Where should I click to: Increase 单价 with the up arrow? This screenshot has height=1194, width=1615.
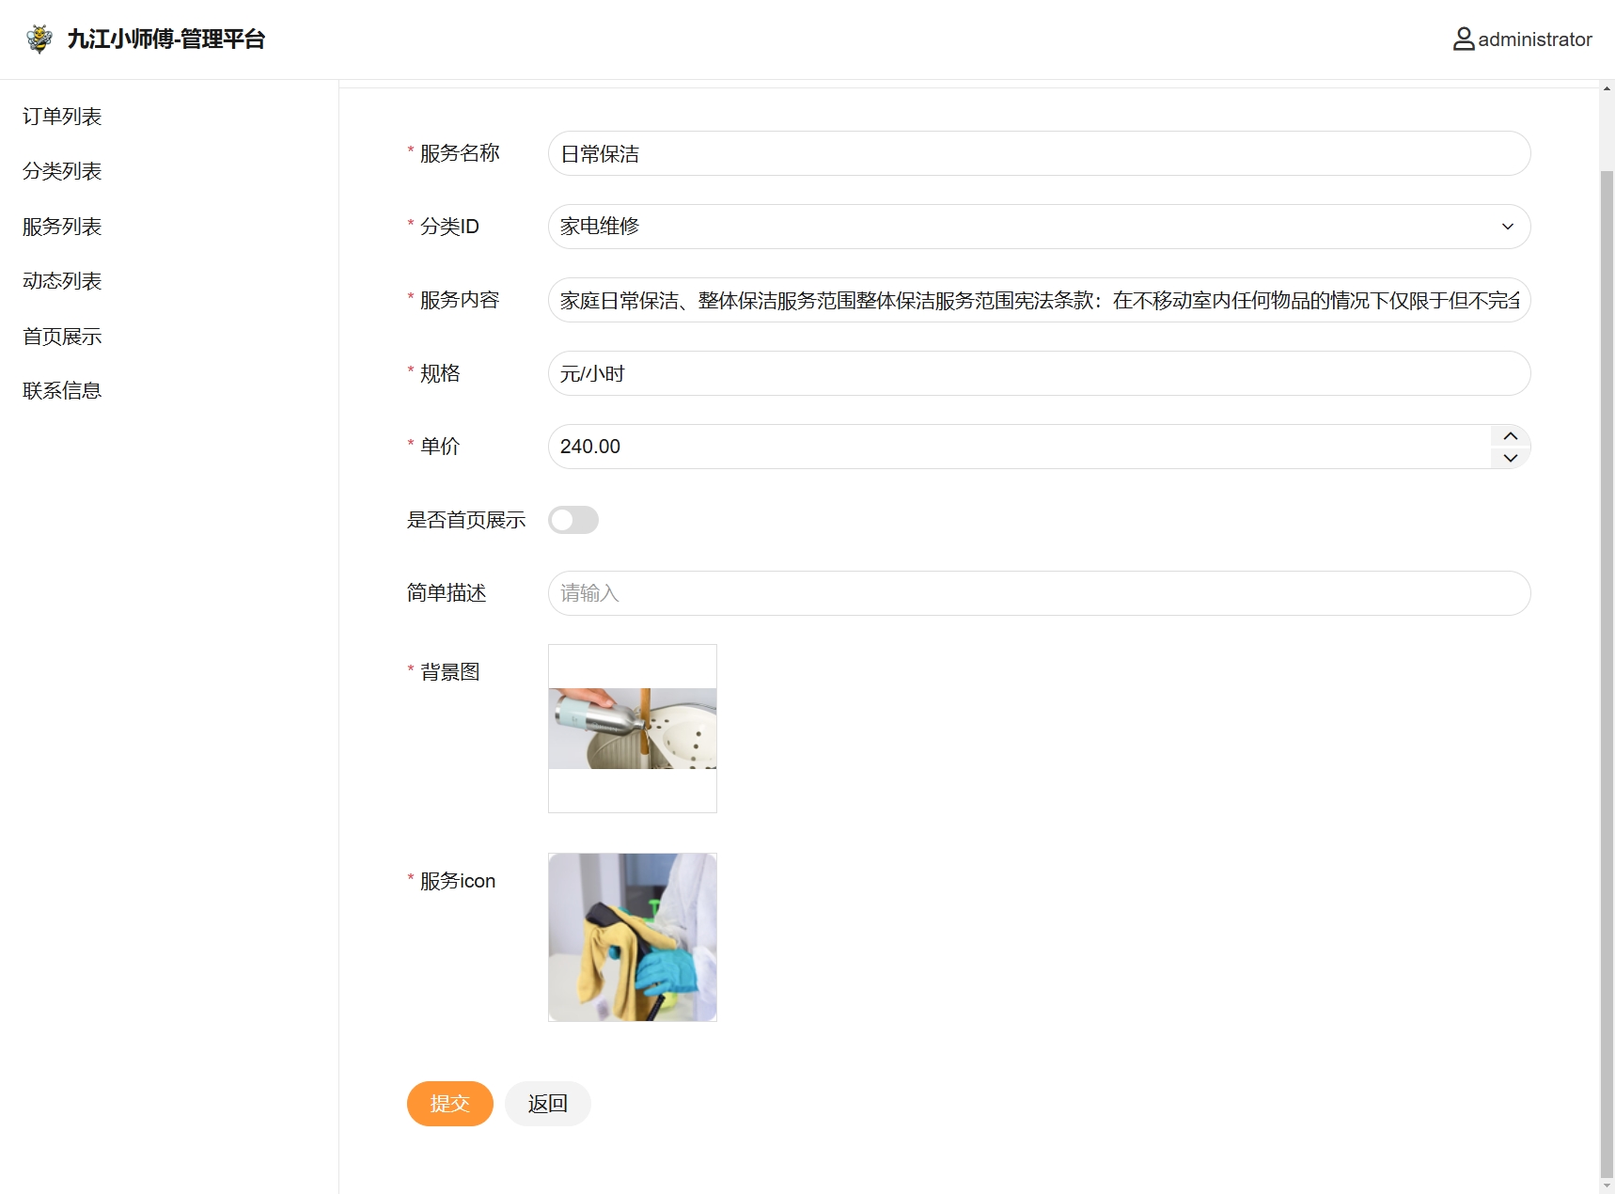(x=1510, y=436)
